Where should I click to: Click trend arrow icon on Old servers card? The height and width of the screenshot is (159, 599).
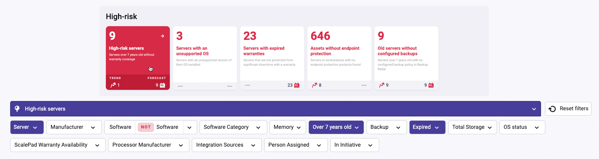(382, 85)
